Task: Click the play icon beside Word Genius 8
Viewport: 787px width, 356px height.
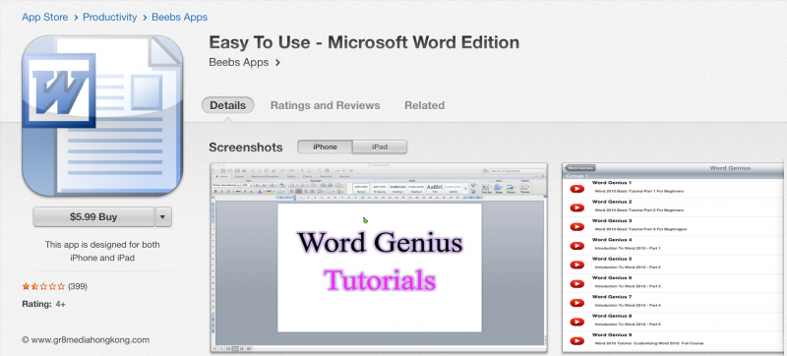Action: [576, 322]
